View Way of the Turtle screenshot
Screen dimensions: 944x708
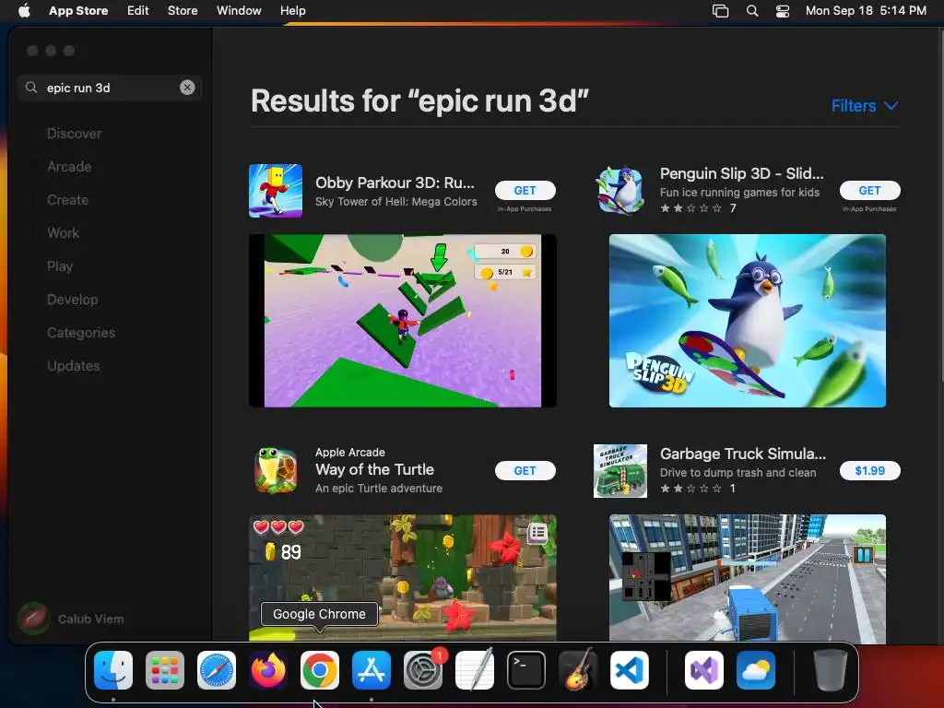(402, 578)
